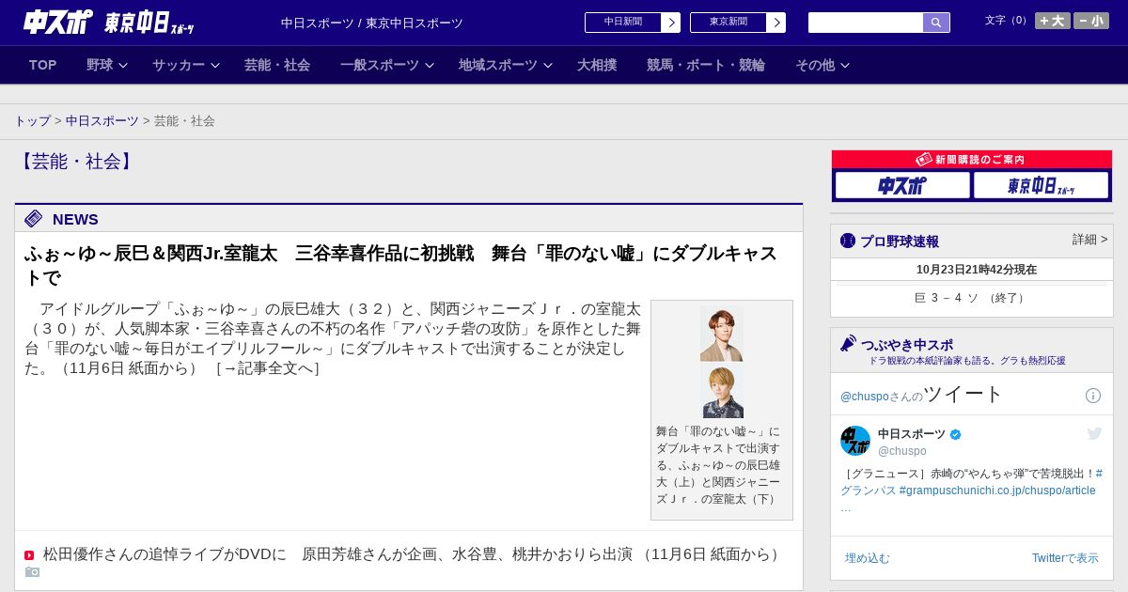
Task: Select TOP in the navigation bar
Action: (42, 65)
